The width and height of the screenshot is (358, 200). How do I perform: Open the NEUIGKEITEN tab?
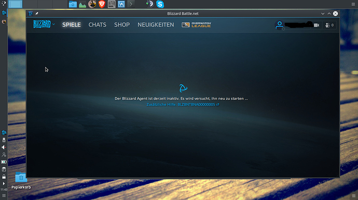pos(156,25)
